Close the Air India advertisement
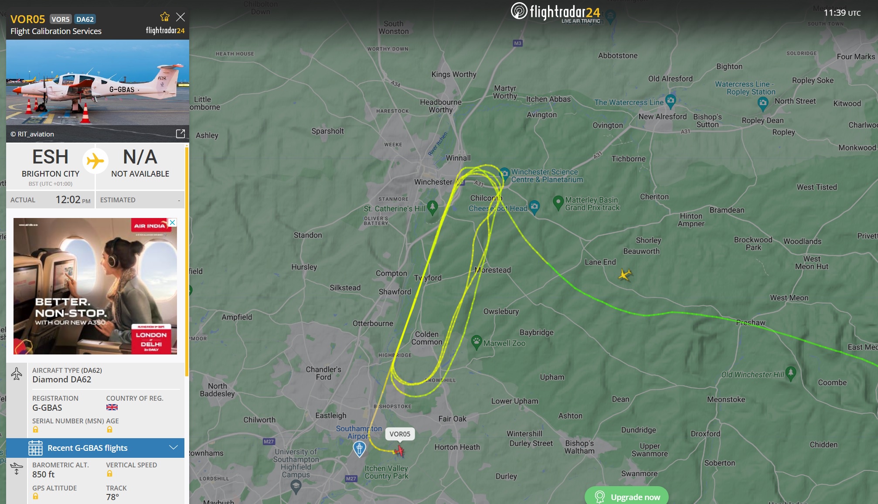This screenshot has width=878, height=504. [x=173, y=222]
